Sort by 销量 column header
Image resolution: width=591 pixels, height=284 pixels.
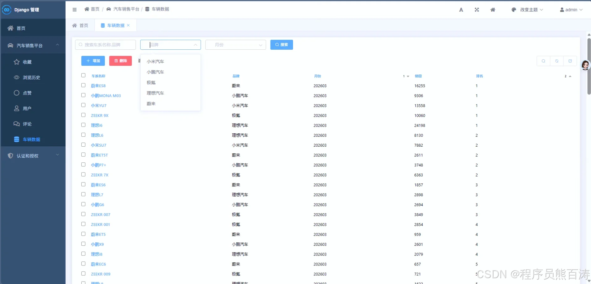tap(418, 76)
